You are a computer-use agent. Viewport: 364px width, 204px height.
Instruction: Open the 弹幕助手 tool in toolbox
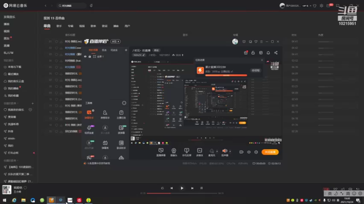[89, 114]
